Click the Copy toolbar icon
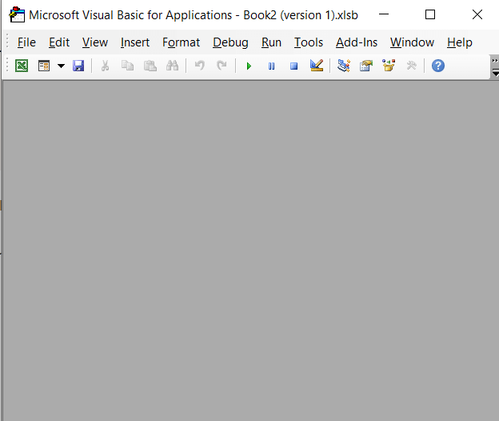The height and width of the screenshot is (421, 499). 127,66
